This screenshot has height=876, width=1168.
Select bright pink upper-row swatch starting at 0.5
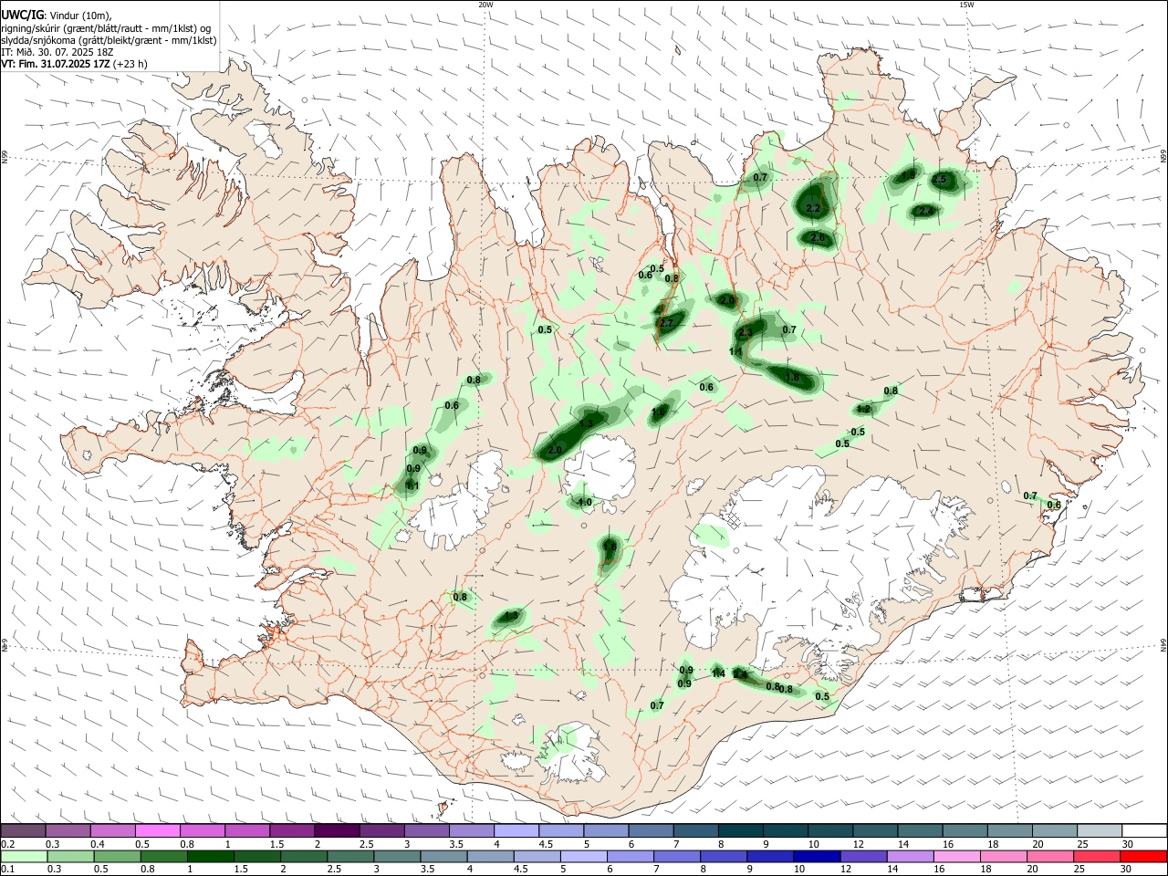click(x=158, y=831)
